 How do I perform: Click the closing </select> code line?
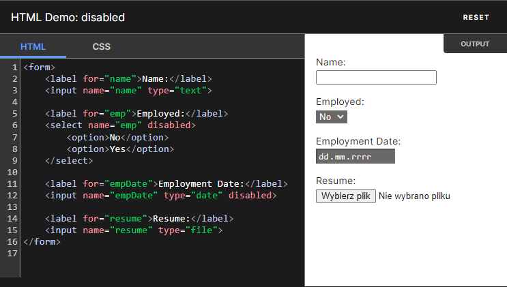(69, 161)
